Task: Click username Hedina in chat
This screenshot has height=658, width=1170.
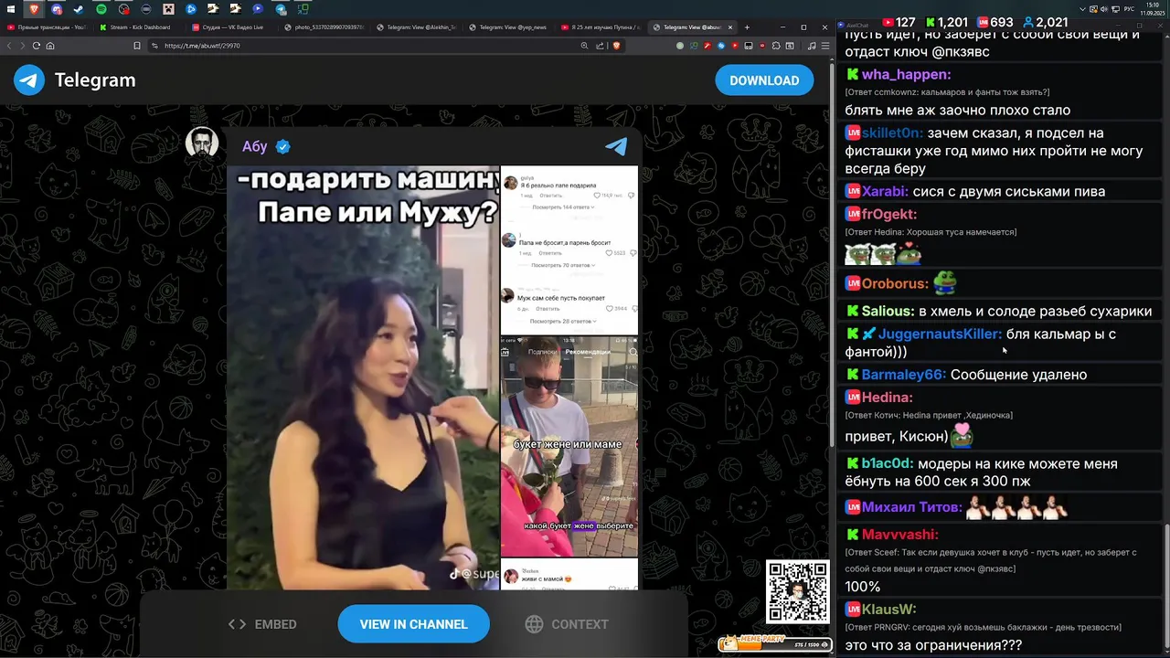Action: [887, 398]
